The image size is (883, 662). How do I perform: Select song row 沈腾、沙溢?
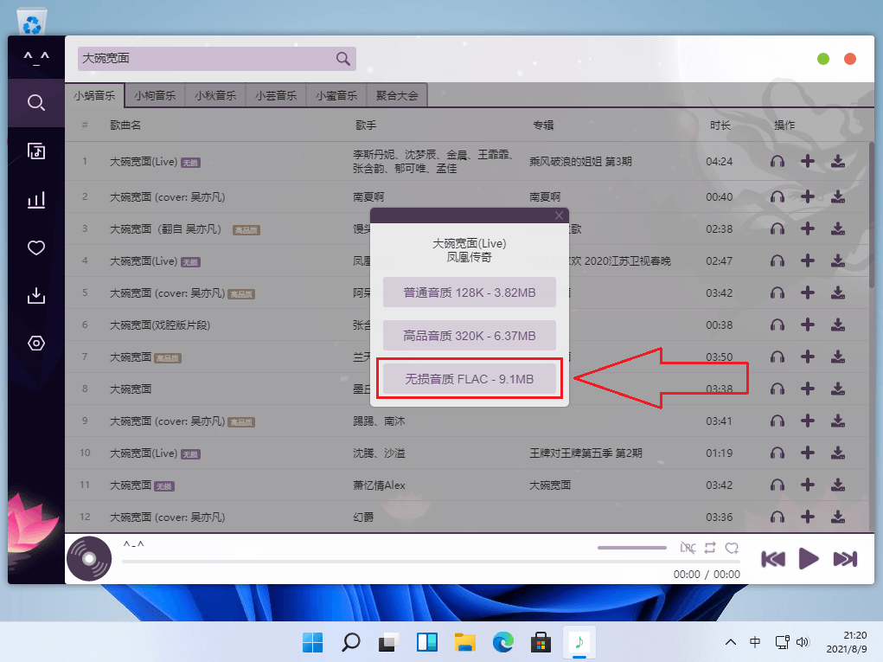coord(467,453)
